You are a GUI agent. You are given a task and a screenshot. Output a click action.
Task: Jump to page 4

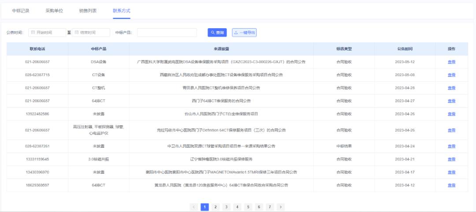tap(237, 207)
